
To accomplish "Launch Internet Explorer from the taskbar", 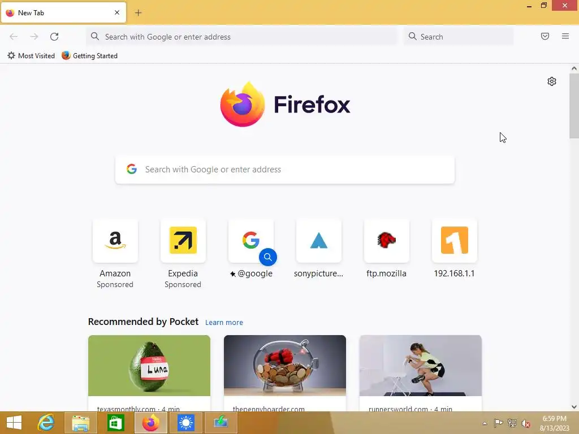I will (46, 423).
